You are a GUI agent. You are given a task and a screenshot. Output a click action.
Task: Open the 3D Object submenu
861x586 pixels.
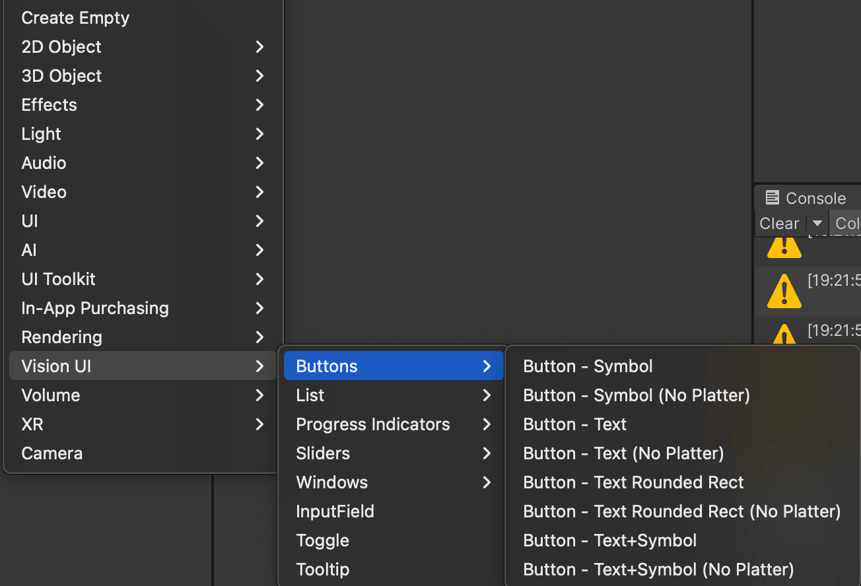143,76
